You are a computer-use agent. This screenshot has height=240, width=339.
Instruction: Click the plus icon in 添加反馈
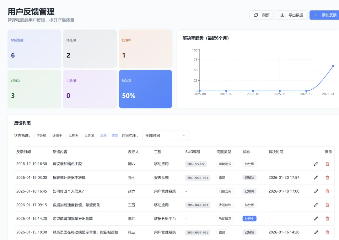tap(316, 15)
